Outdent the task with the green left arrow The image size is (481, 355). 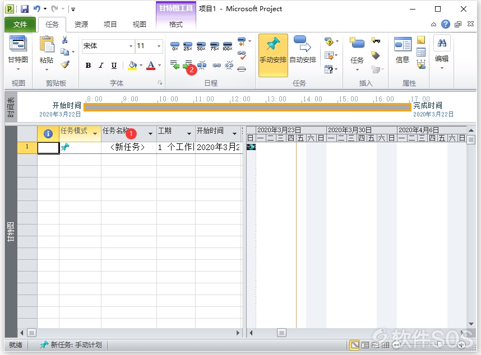[174, 64]
